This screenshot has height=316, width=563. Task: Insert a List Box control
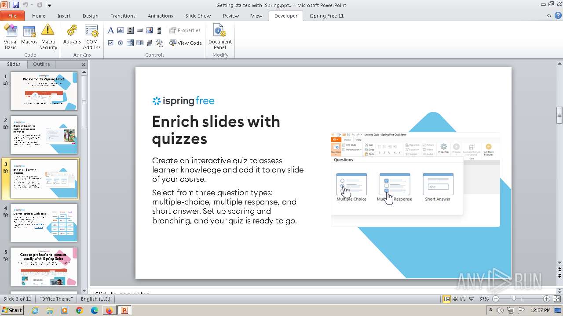[140, 43]
